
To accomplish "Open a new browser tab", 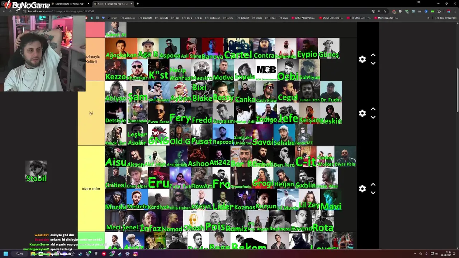I will [x=138, y=4].
